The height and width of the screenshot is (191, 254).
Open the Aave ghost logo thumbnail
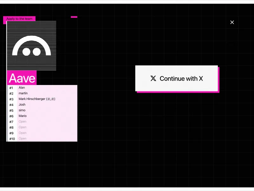[31, 46]
